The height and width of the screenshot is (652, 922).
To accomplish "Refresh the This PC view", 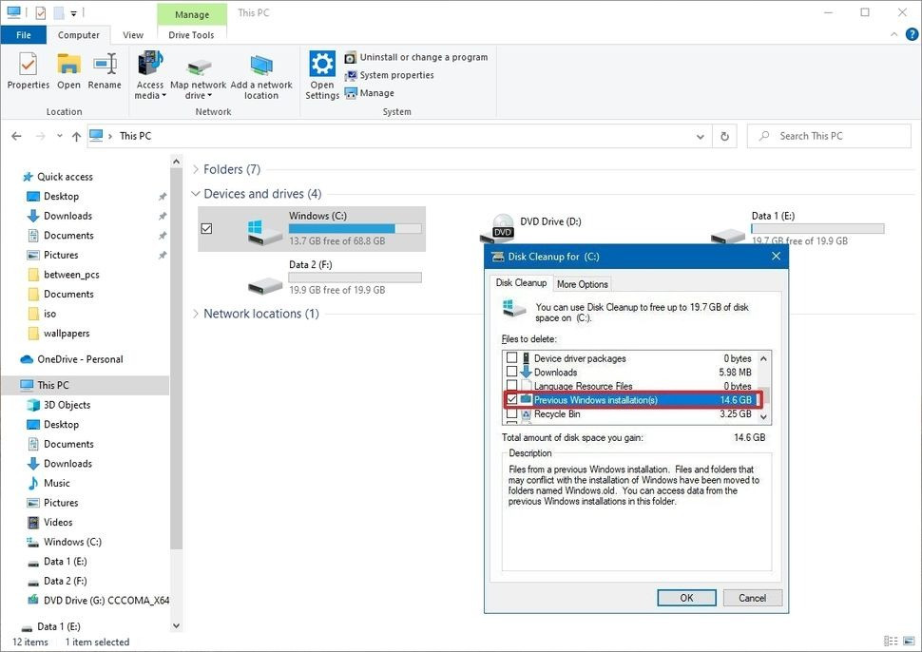I will point(724,137).
